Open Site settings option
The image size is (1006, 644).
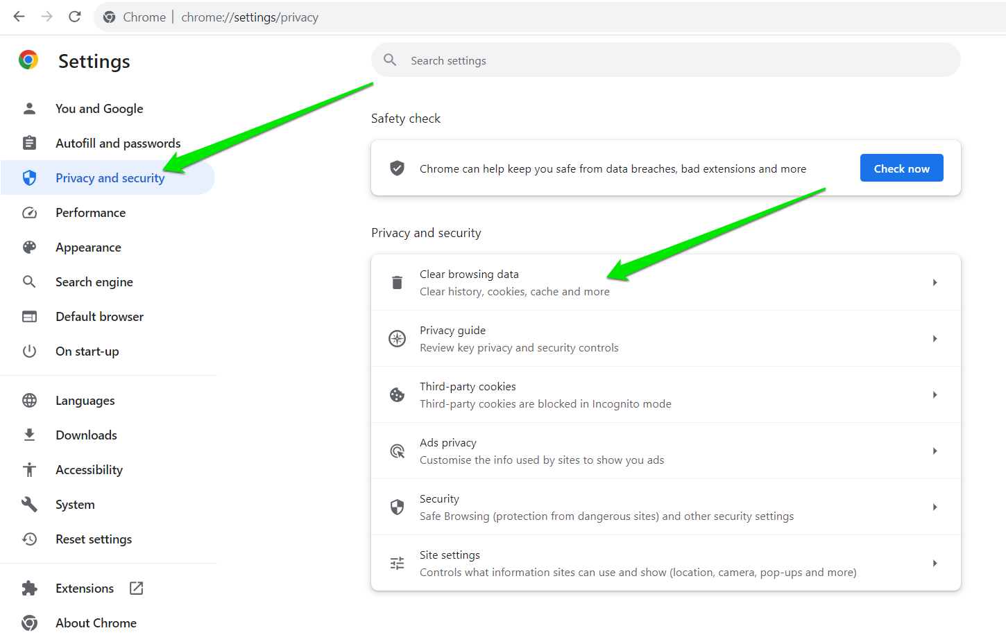point(666,563)
